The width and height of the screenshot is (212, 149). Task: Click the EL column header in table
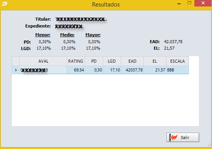(x=155, y=61)
